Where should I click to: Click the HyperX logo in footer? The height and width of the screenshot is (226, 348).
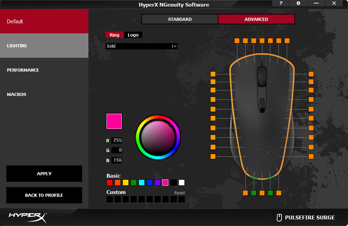coord(28,217)
